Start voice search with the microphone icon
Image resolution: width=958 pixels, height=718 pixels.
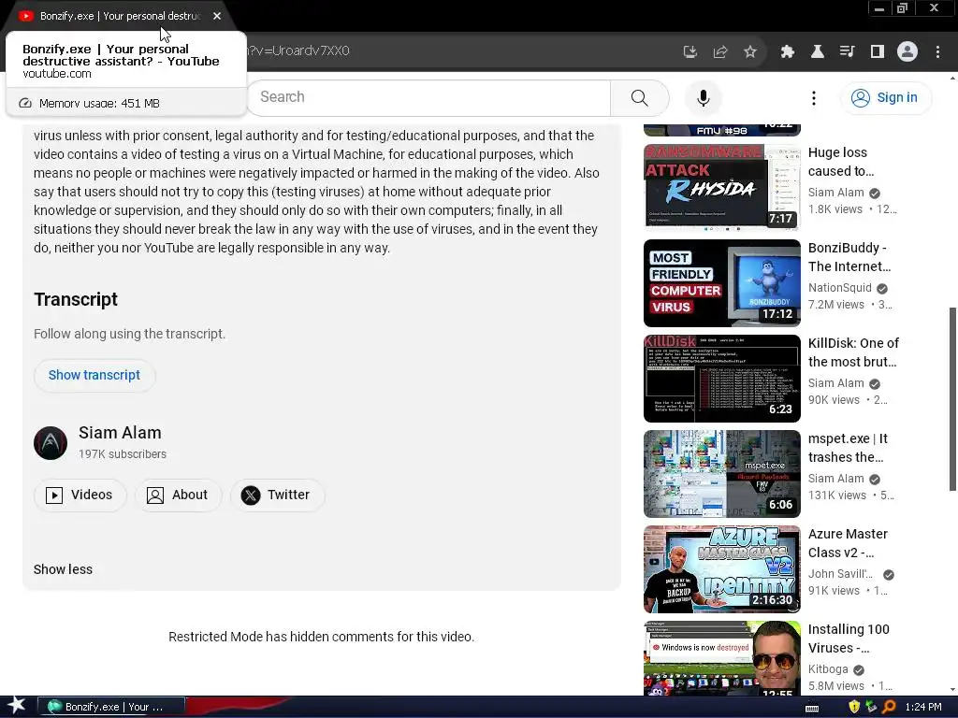coord(704,97)
